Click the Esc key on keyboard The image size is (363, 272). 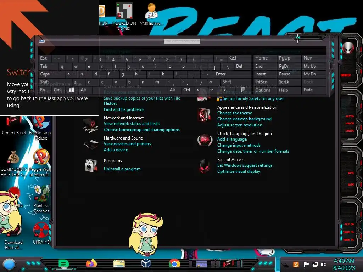click(x=46, y=58)
